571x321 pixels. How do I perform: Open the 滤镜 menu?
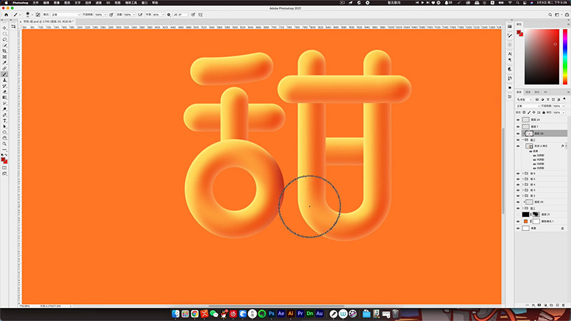98,3
